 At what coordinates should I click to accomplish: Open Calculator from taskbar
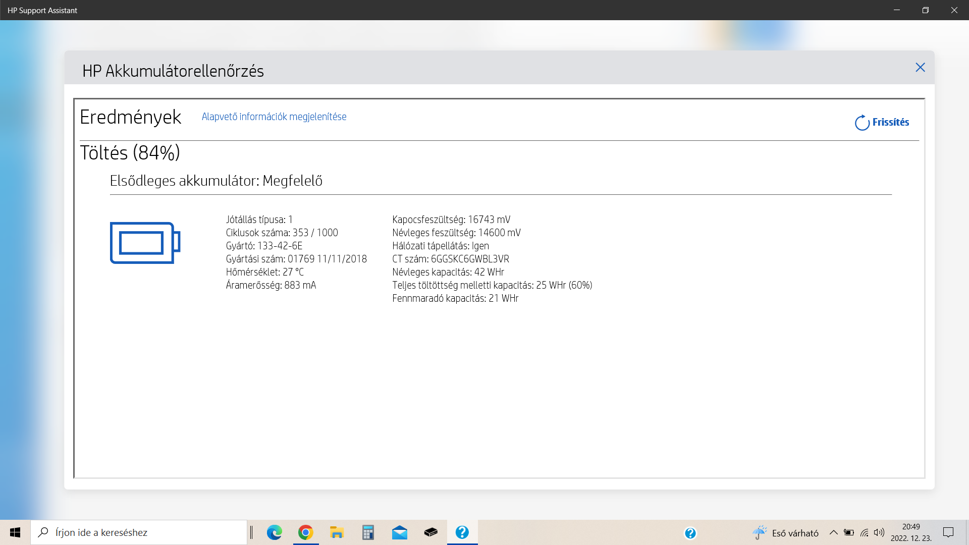pos(368,532)
